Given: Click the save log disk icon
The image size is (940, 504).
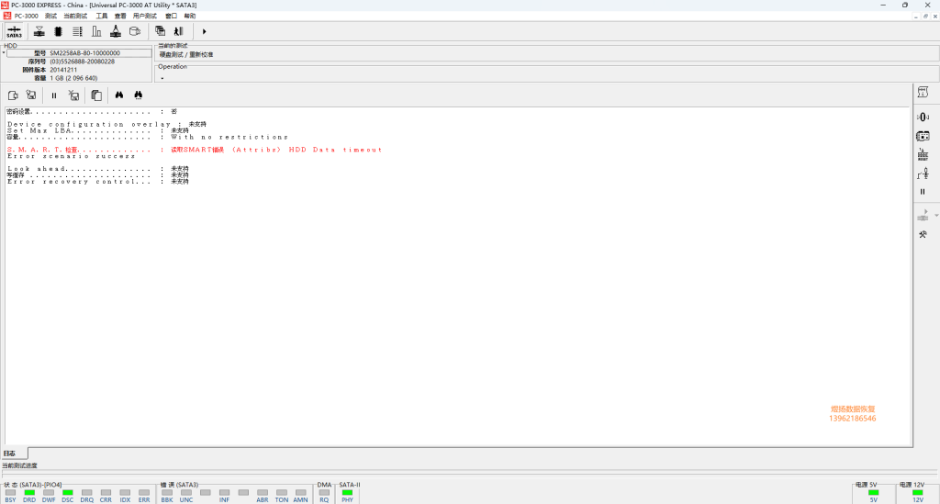Looking at the screenshot, I should [31, 95].
